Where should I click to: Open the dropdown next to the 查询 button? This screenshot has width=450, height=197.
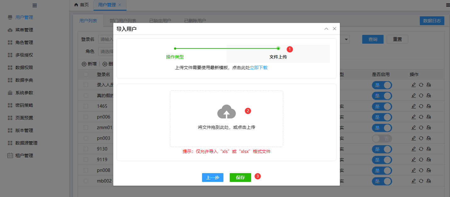(x=346, y=39)
